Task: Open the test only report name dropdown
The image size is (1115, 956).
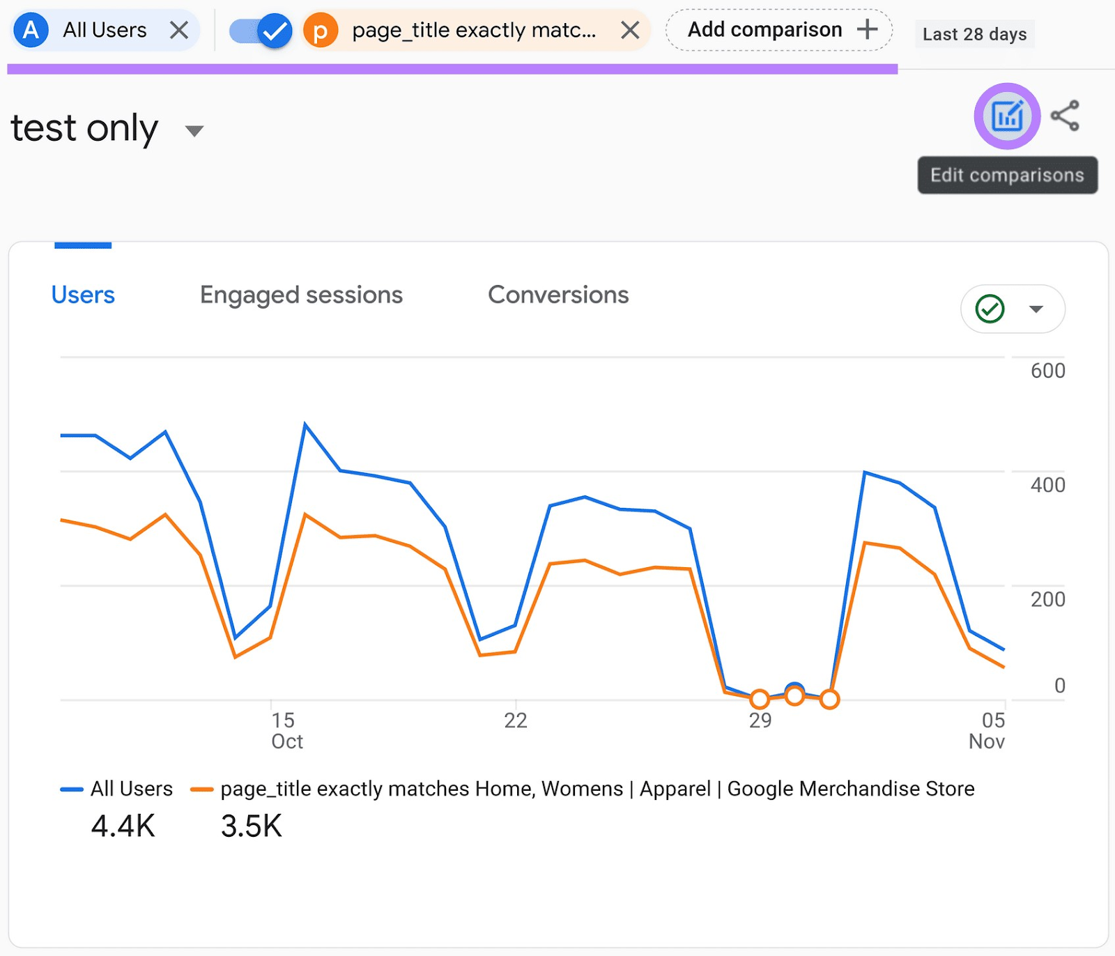Action: point(193,130)
